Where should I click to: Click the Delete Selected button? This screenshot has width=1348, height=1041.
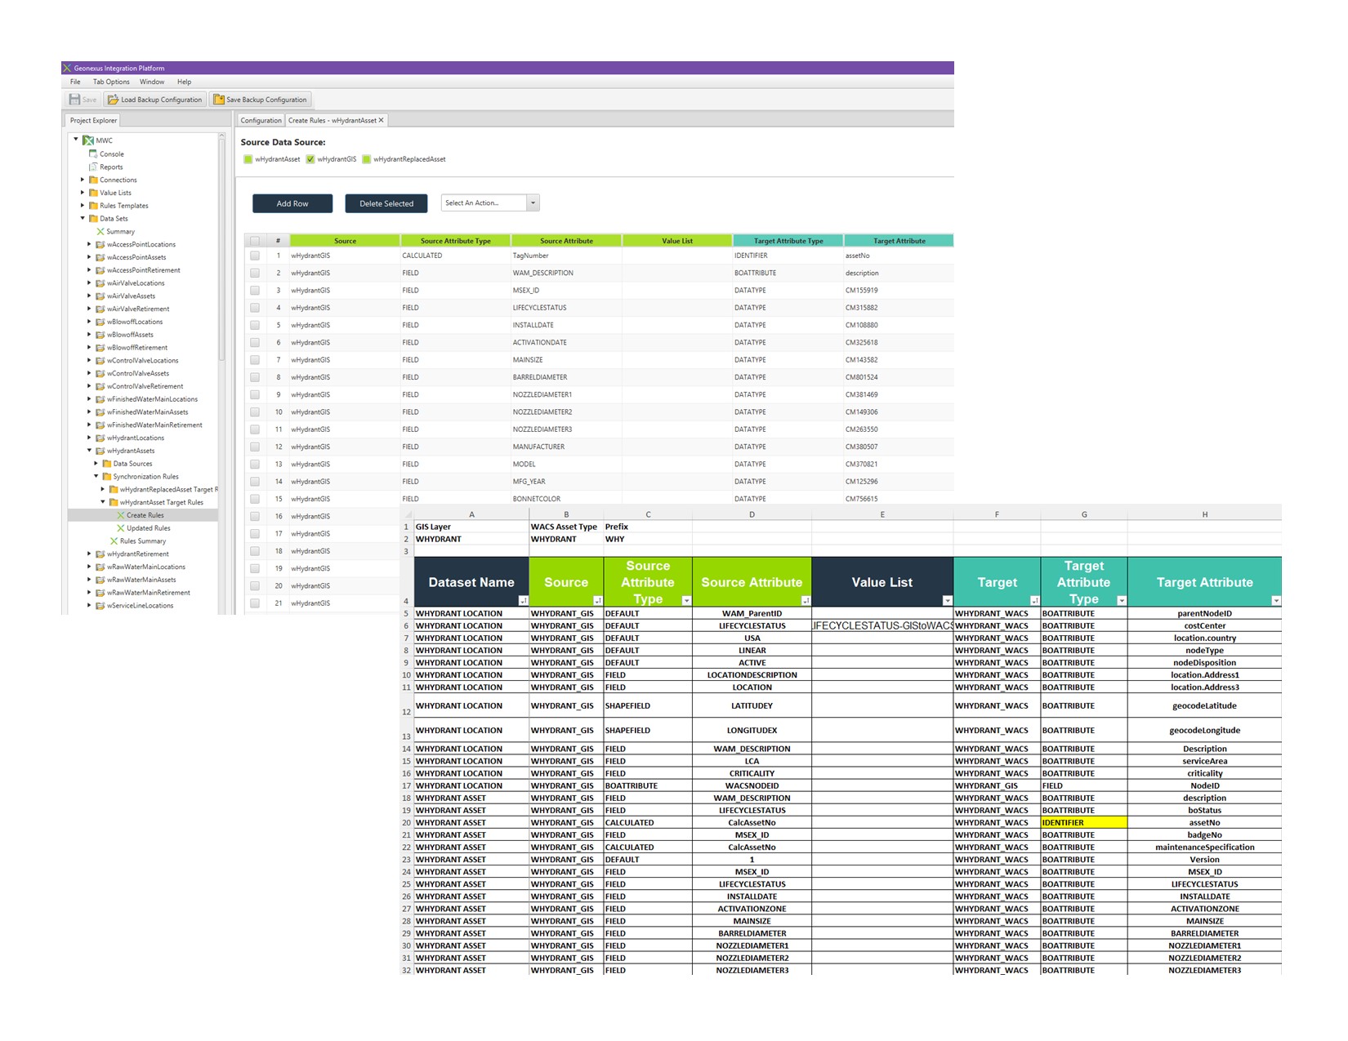[386, 203]
